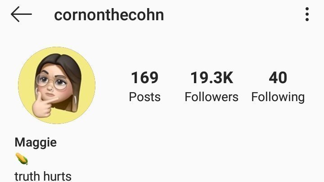
Task: Tap the memoji's pouting lips
Action: tap(49, 95)
